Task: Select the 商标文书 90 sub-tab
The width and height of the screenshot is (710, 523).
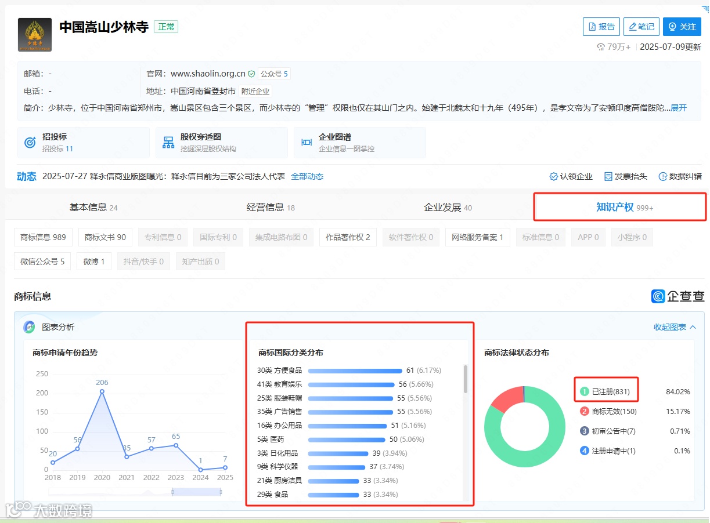Action: click(x=105, y=237)
